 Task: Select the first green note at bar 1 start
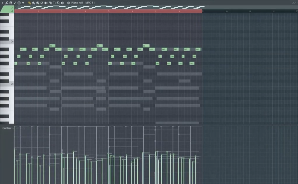click(x=15, y=63)
